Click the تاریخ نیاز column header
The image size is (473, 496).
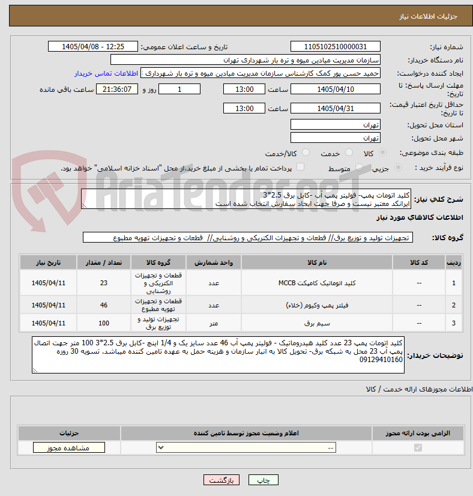[x=49, y=262]
